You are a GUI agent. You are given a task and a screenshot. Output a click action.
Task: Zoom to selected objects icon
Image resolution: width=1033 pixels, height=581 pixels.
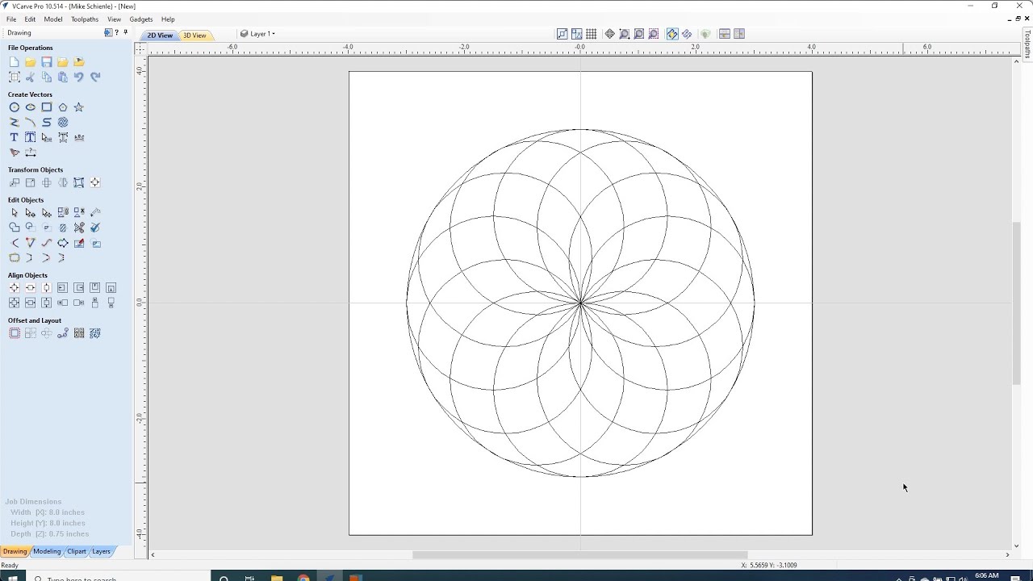click(x=654, y=34)
